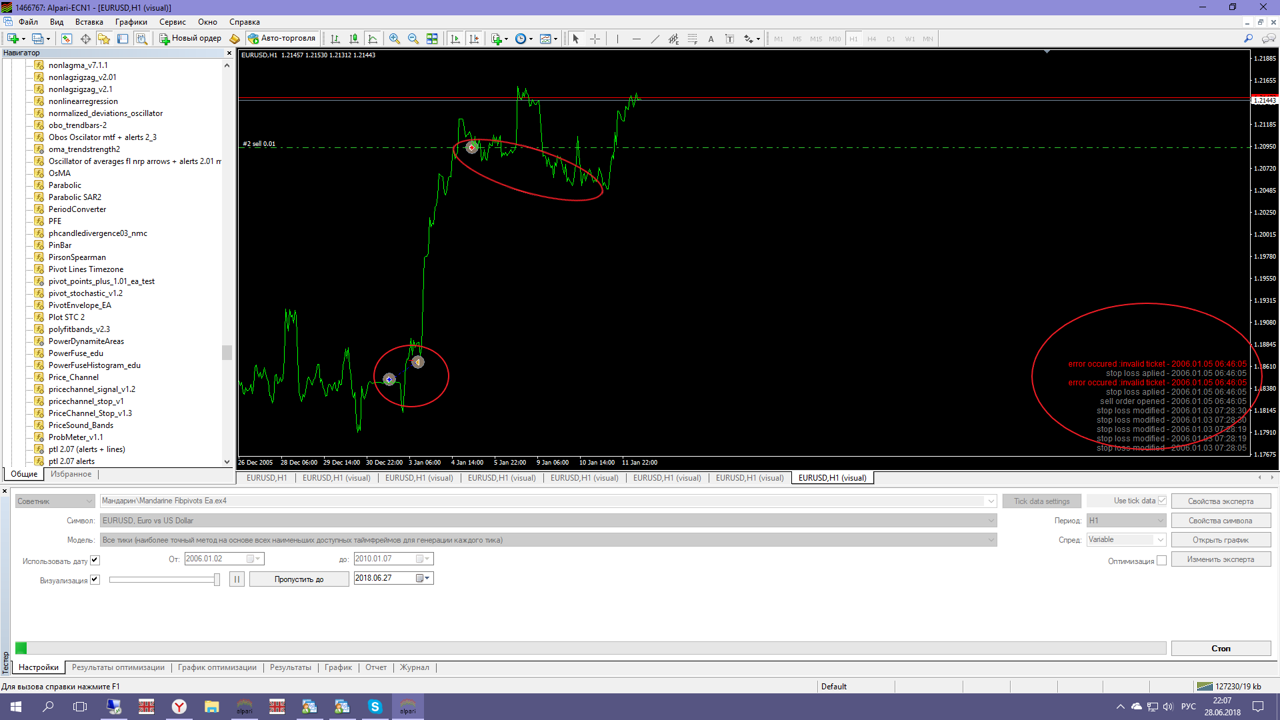Click the visualization speed slider handle

217,579
